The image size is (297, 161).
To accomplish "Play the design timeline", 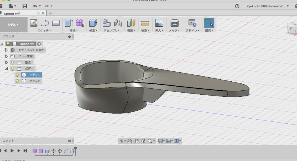I will tap(12, 151).
